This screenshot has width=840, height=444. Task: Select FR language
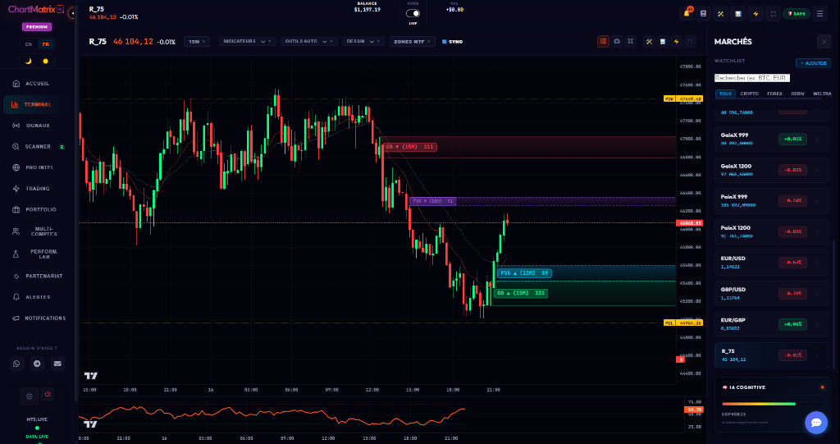[46, 44]
